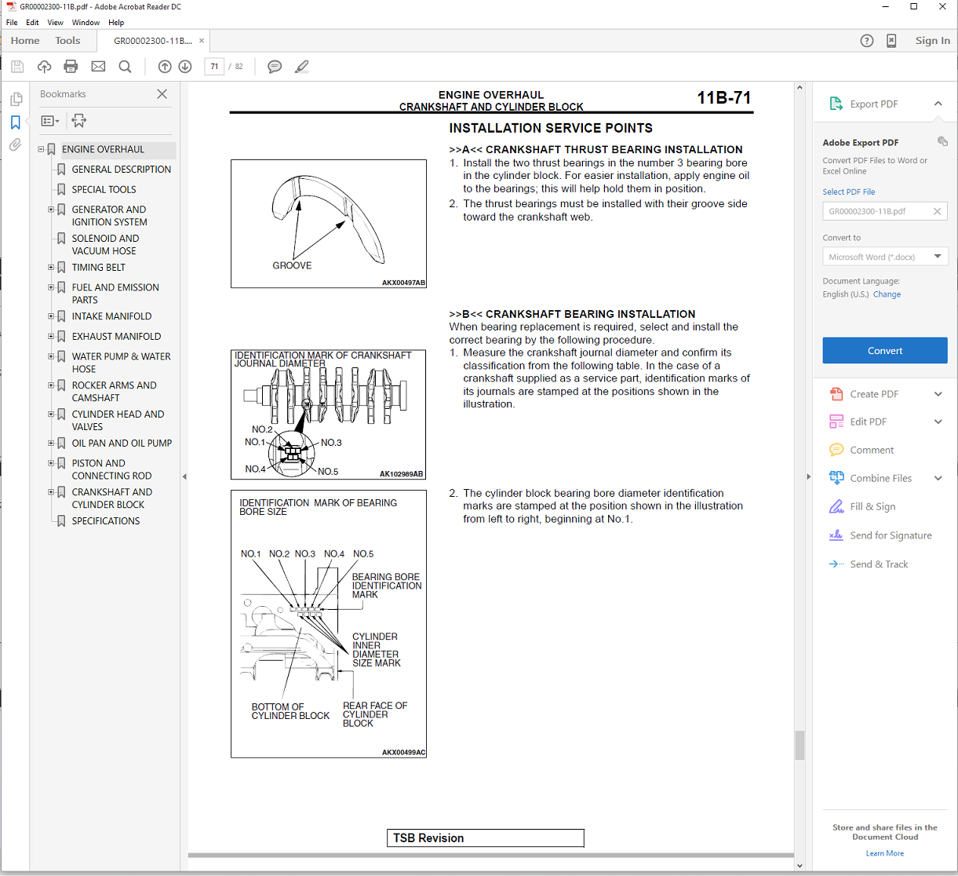958x876 pixels.
Task: Click the blue Convert button
Action: 884,351
